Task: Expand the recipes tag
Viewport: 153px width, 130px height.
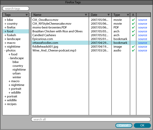Action: tap(5, 104)
